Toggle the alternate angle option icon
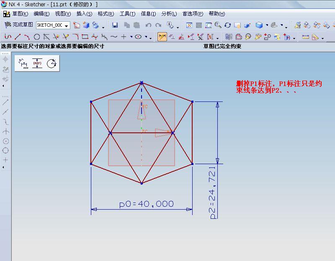 tap(52, 63)
